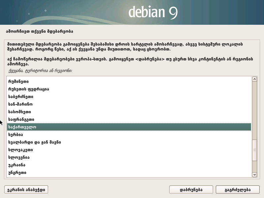Select სასომხეთი in the country list
The width and height of the screenshot is (264, 198).
129,112
